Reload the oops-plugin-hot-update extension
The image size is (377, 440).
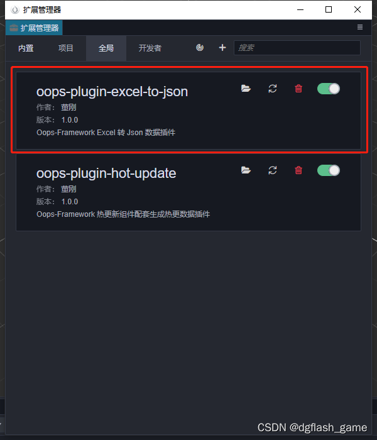click(272, 170)
